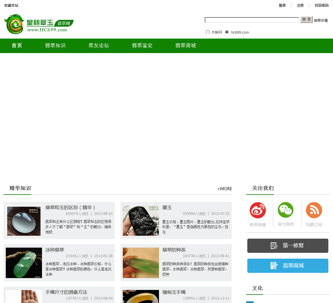Open 翡翠商城 in the green navigation bar

click(x=186, y=46)
